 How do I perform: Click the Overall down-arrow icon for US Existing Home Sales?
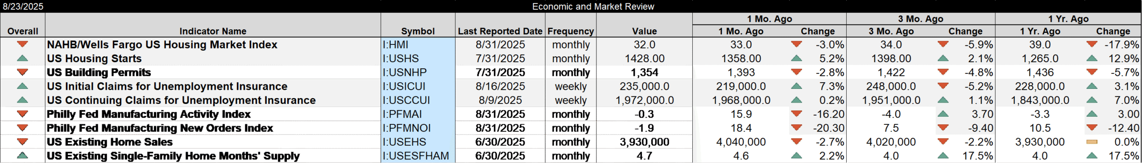22,142
